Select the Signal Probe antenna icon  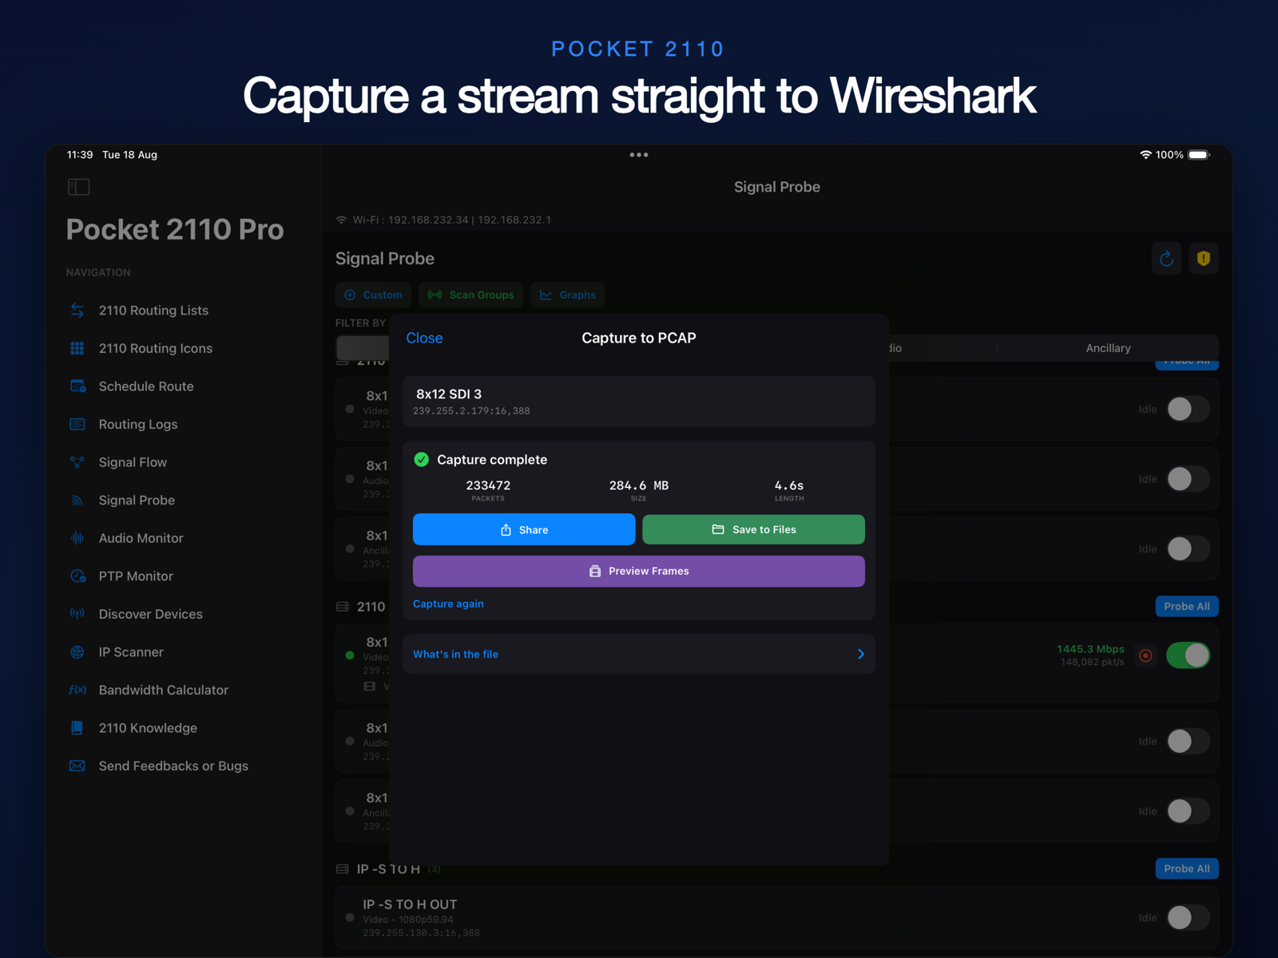(77, 501)
